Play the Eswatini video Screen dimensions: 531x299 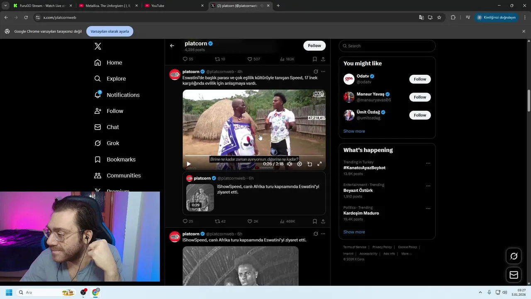pyautogui.click(x=189, y=164)
